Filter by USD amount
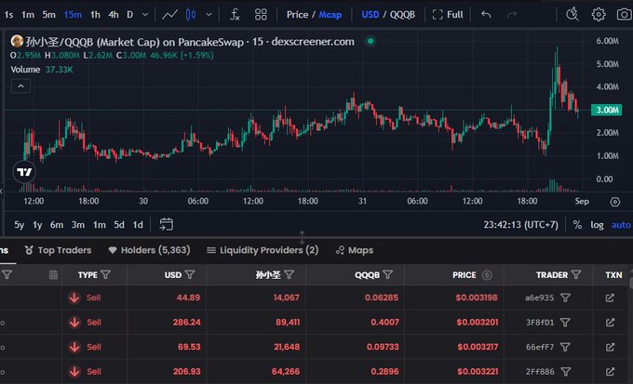Viewport: 633px width, 384px height. (190, 275)
